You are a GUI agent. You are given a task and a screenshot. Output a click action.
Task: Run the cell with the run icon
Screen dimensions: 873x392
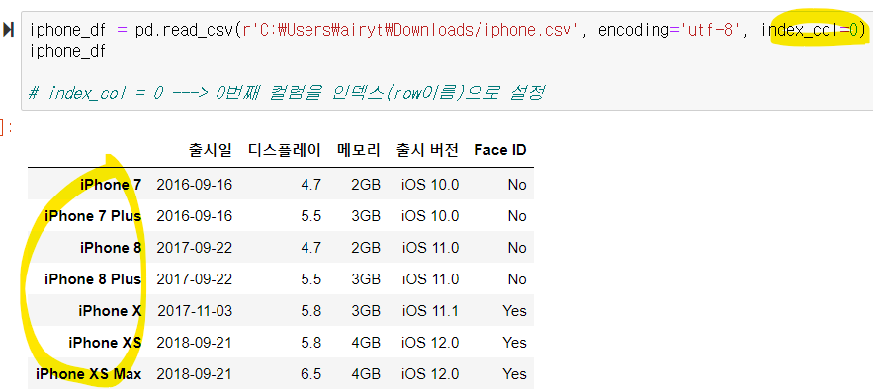tap(8, 30)
